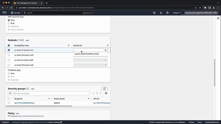Select IPv4 DNS record IP type

click(9, 20)
